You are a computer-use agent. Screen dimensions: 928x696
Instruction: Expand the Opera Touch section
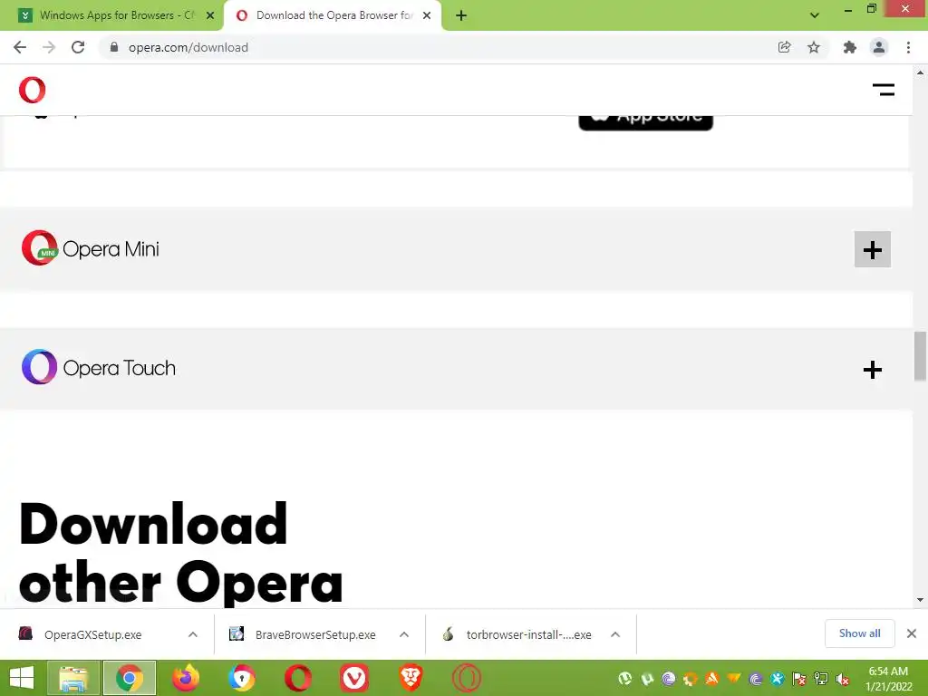[x=873, y=370]
